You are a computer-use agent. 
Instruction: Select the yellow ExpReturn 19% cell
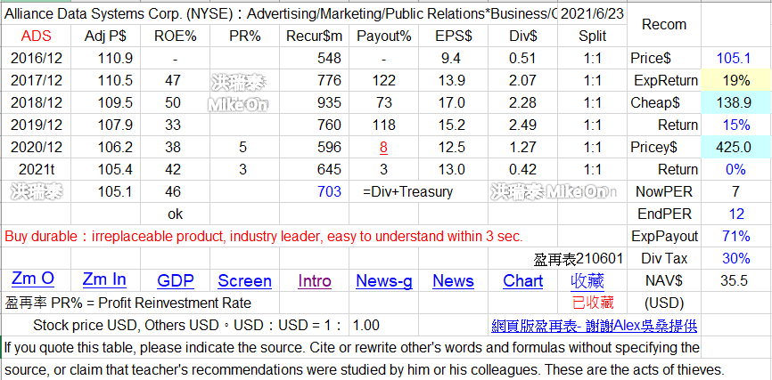point(735,80)
